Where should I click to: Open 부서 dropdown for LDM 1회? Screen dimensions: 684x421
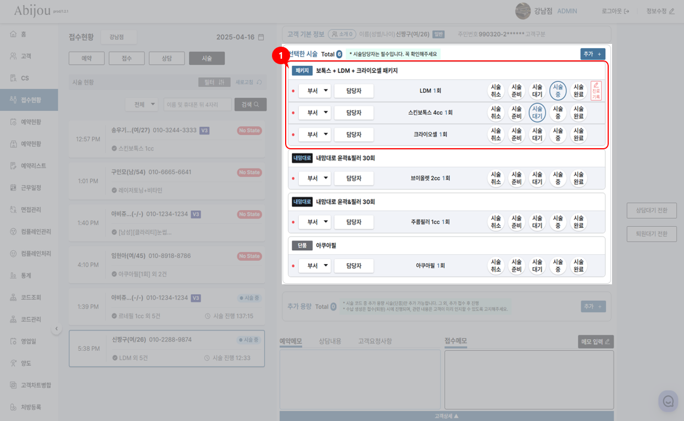[x=315, y=91]
